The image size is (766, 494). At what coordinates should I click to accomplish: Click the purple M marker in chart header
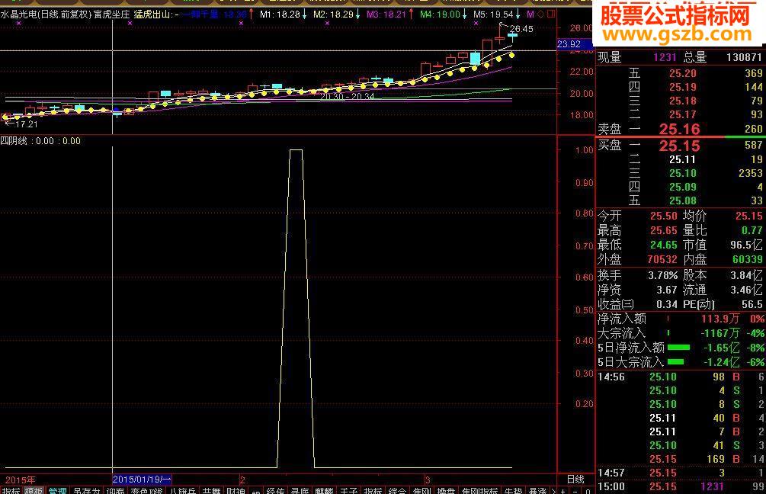point(530,14)
